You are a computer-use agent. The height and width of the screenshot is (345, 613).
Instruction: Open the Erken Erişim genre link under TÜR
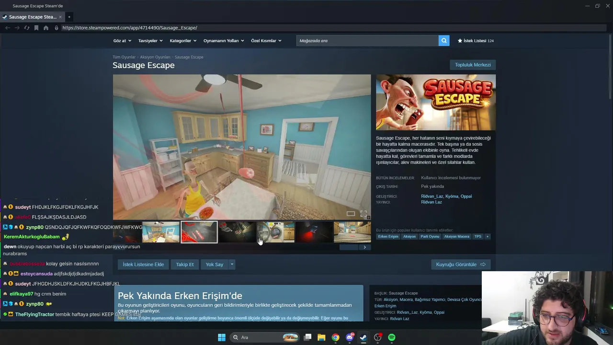[x=385, y=306]
